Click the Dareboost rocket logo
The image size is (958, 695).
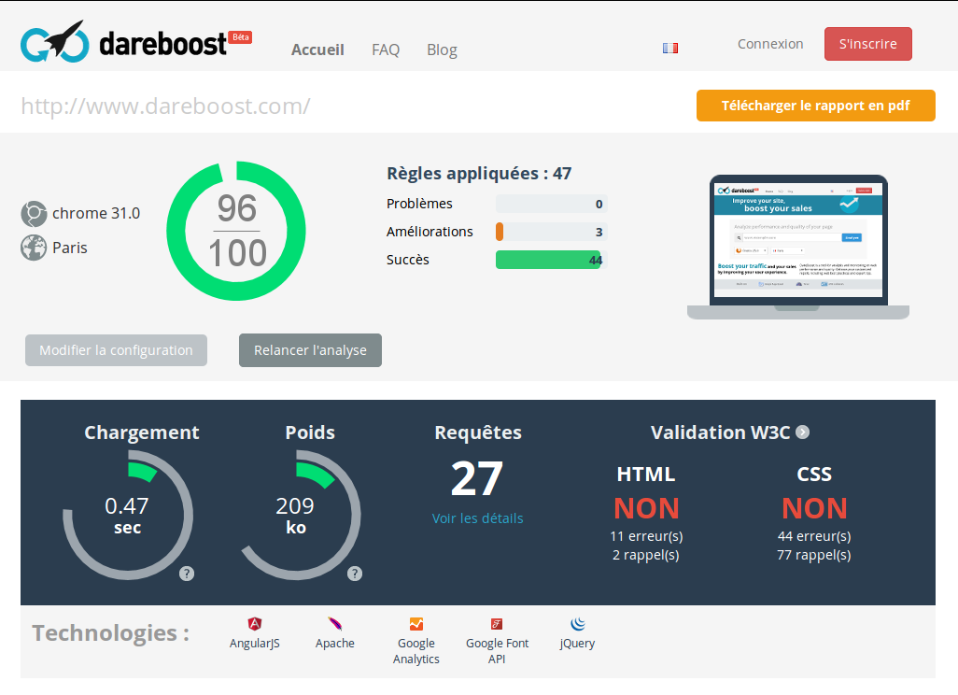point(55,43)
